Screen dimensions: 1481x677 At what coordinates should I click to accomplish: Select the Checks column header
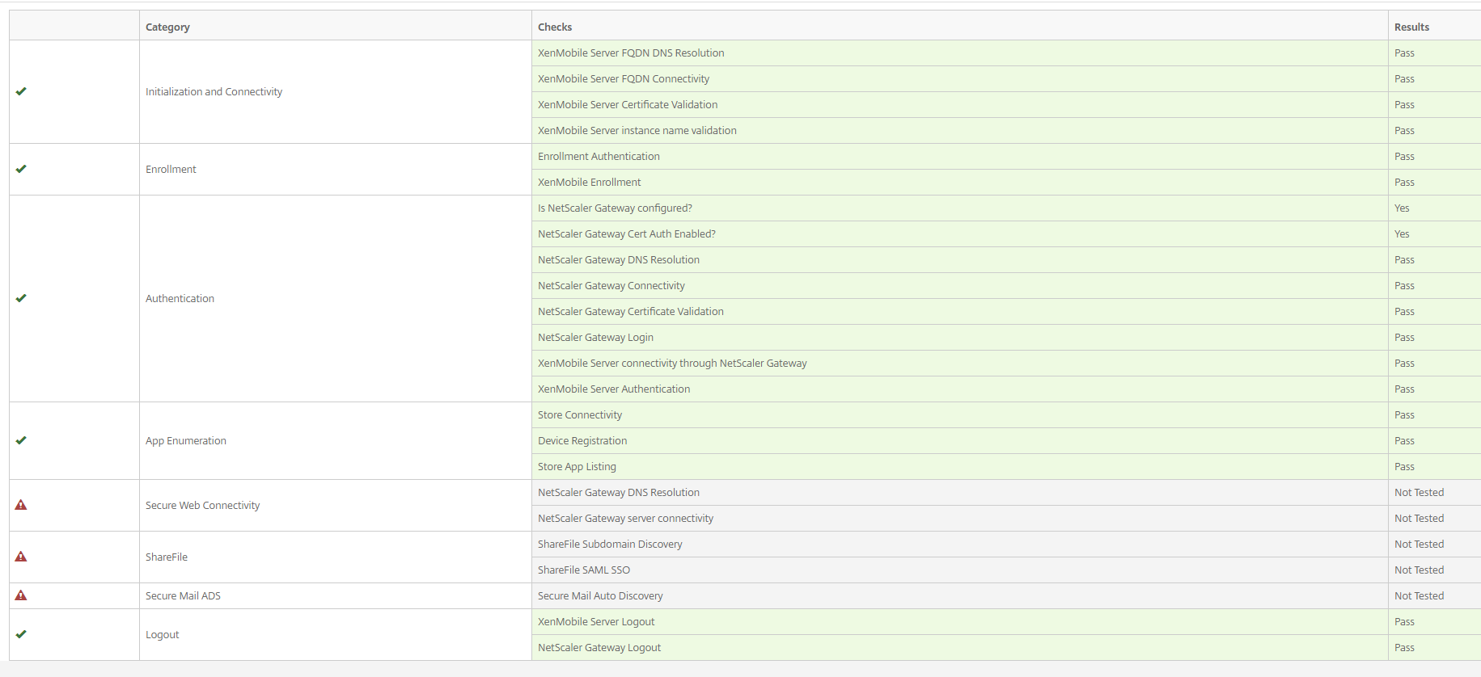pyautogui.click(x=555, y=27)
